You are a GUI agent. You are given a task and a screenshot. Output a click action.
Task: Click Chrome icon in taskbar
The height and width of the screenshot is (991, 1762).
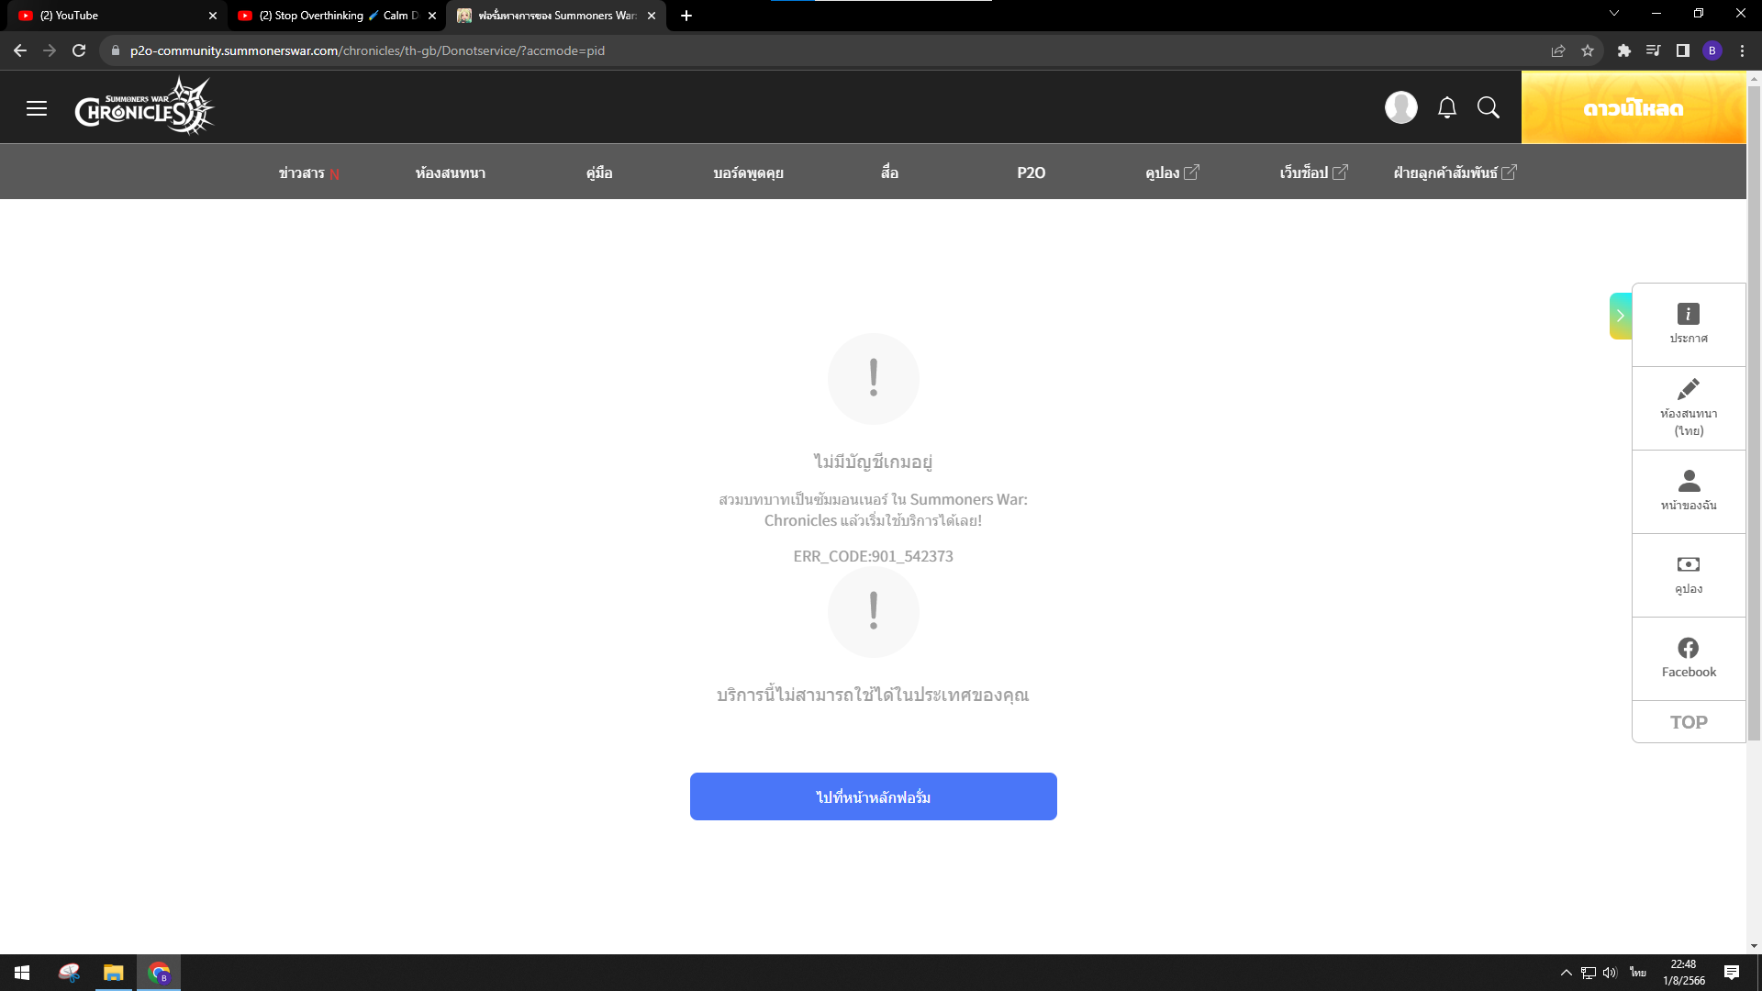pos(159,973)
